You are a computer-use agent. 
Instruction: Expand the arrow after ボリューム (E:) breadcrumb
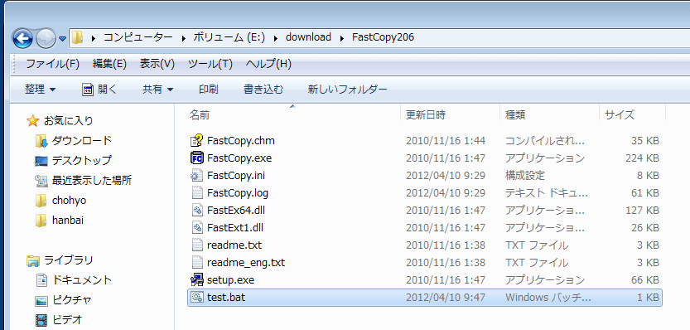click(x=276, y=38)
